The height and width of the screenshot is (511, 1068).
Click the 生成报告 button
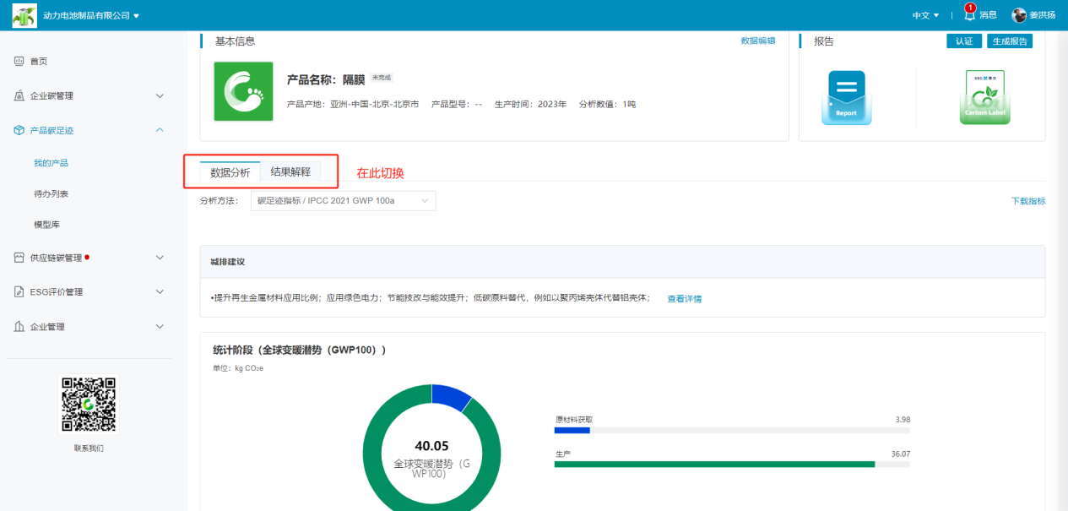click(x=1009, y=41)
